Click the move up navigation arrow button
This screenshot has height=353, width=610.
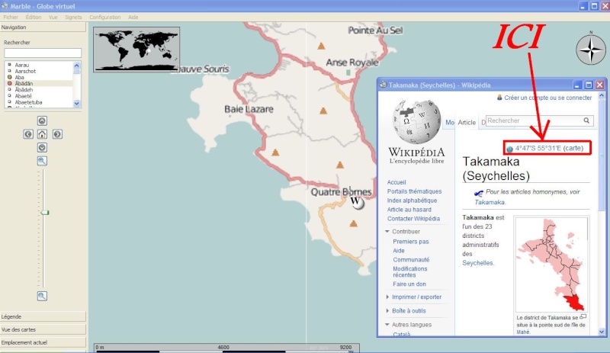click(42, 120)
